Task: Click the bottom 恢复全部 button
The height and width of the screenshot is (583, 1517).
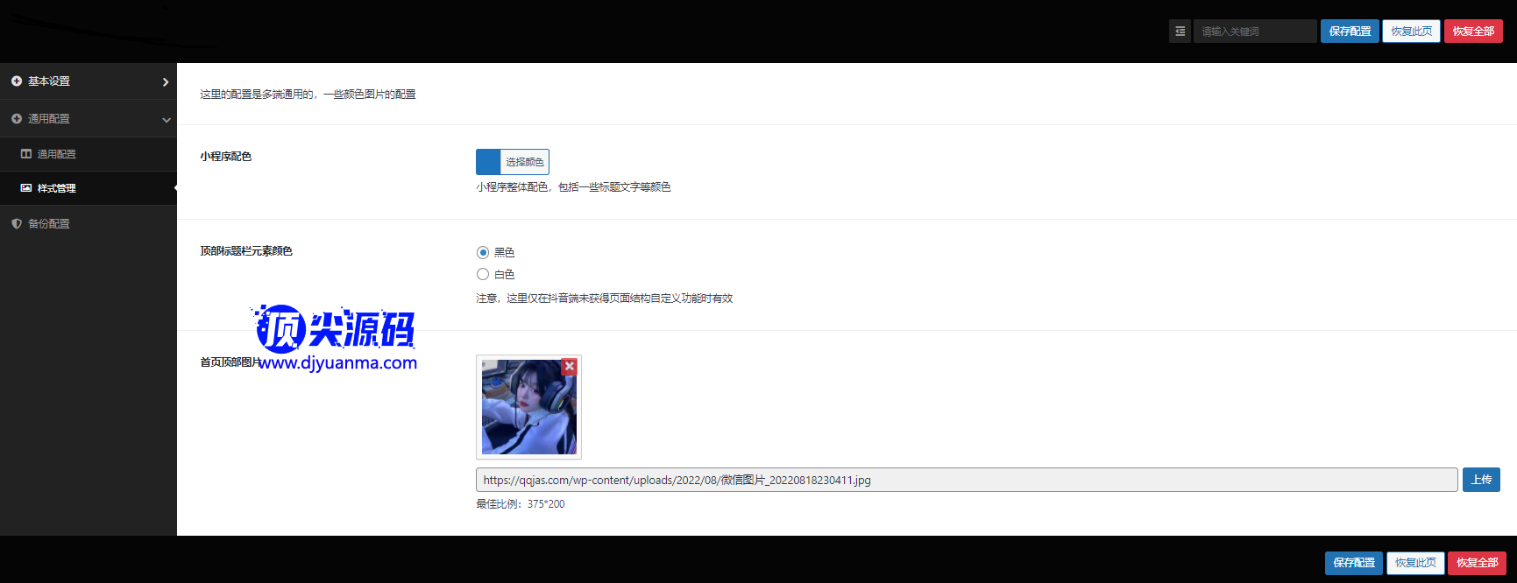Action: (1477, 563)
